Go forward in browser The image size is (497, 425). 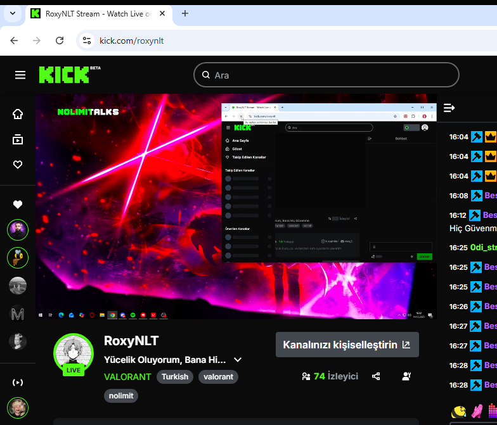click(37, 41)
